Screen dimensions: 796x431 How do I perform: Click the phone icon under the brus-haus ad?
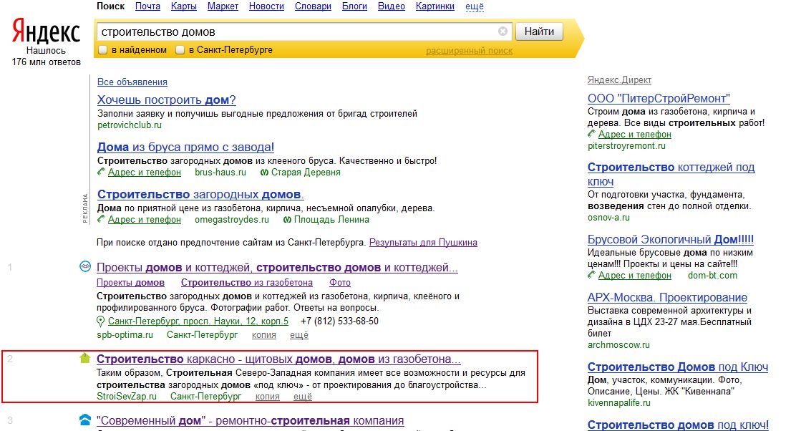101,172
